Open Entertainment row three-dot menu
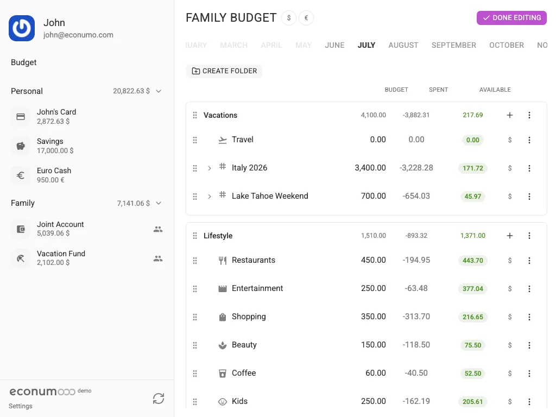 [529, 289]
